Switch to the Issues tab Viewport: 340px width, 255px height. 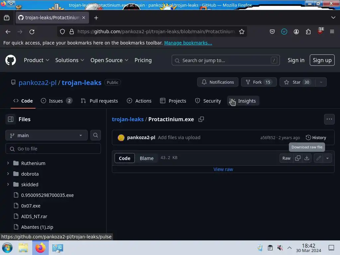click(56, 101)
